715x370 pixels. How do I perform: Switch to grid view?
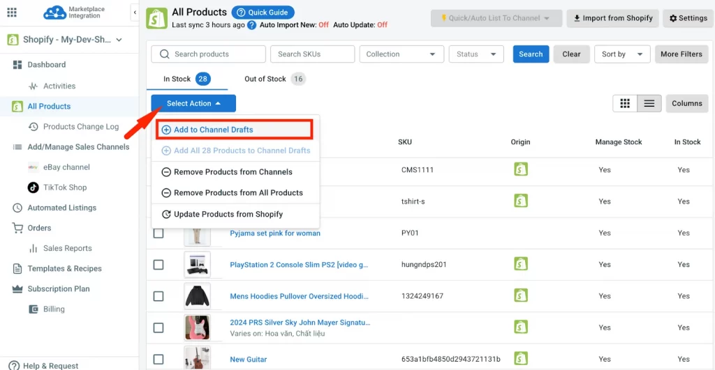click(x=625, y=103)
